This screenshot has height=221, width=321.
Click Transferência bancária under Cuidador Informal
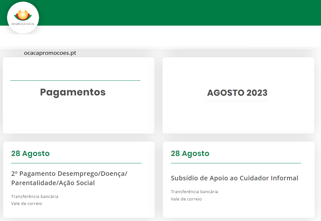point(194,192)
